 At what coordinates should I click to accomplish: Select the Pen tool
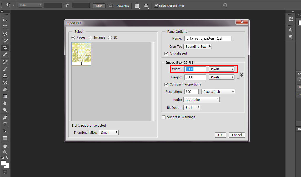tap(5, 117)
